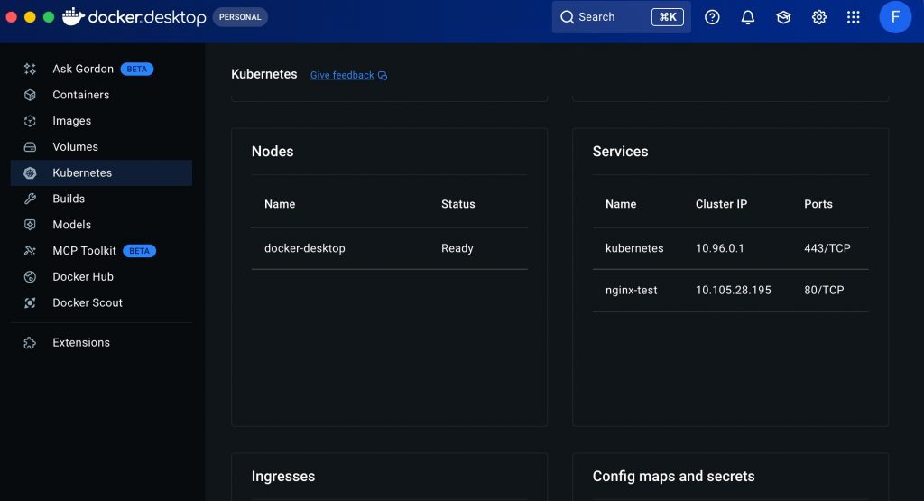Click the Ask Gordon sparkle icon
This screenshot has height=501, width=924.
(x=30, y=69)
